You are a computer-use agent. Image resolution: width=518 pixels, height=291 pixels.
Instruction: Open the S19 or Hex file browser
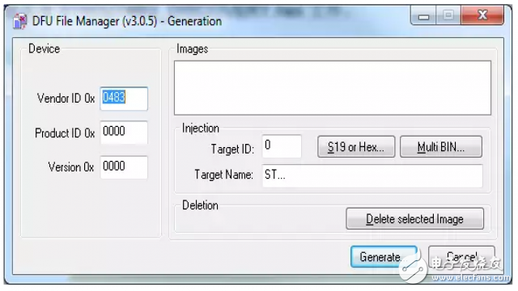click(x=356, y=147)
